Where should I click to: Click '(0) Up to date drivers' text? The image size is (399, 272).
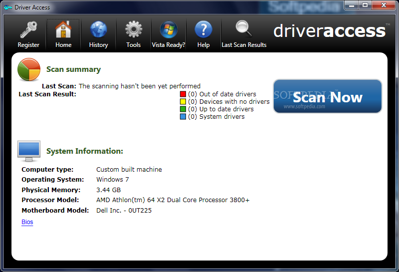[221, 109]
